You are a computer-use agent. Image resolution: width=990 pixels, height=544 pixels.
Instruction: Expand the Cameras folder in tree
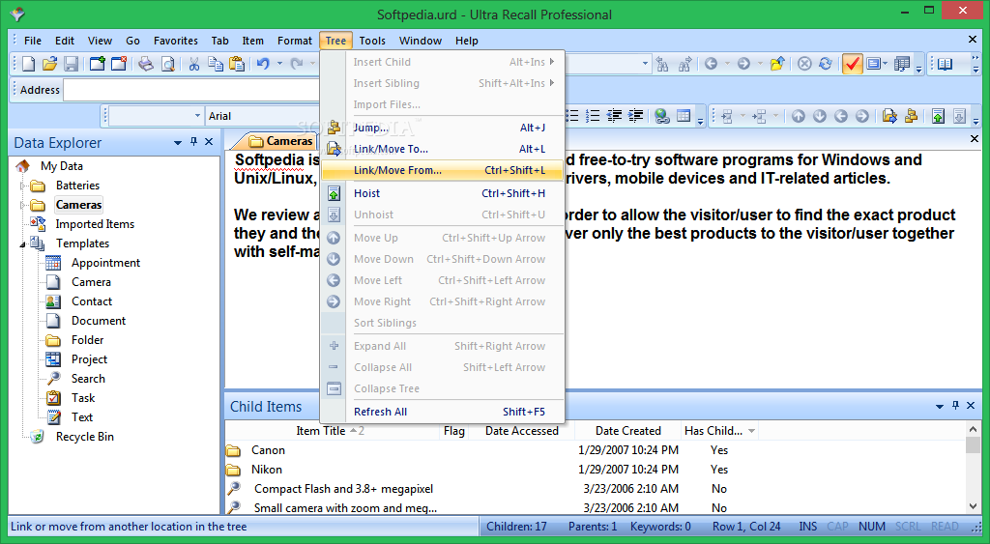(23, 205)
